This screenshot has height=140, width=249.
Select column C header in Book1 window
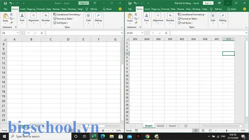pyautogui.click(x=50, y=39)
